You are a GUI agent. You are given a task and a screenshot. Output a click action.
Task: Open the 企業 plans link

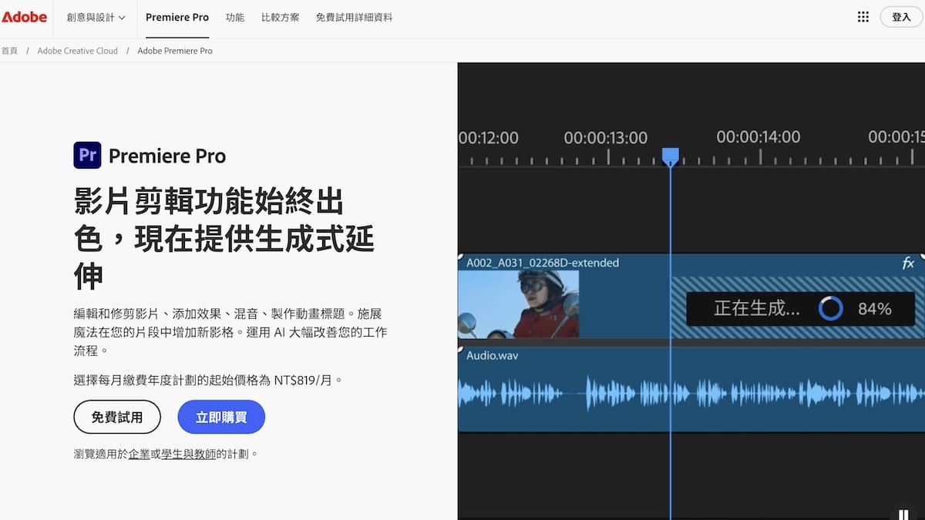pos(140,454)
